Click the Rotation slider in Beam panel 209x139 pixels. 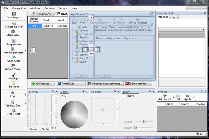(x=145, y=121)
